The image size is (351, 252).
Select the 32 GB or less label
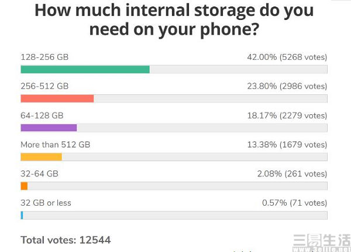tap(46, 203)
